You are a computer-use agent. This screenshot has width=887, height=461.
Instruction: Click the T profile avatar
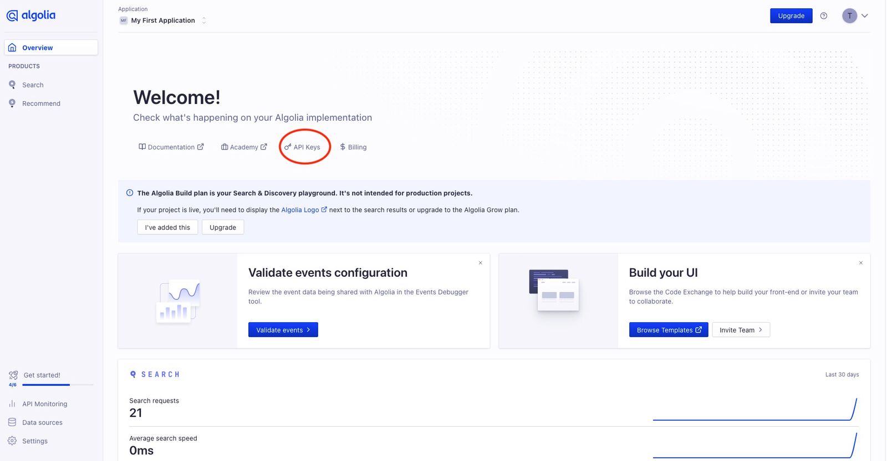click(849, 15)
